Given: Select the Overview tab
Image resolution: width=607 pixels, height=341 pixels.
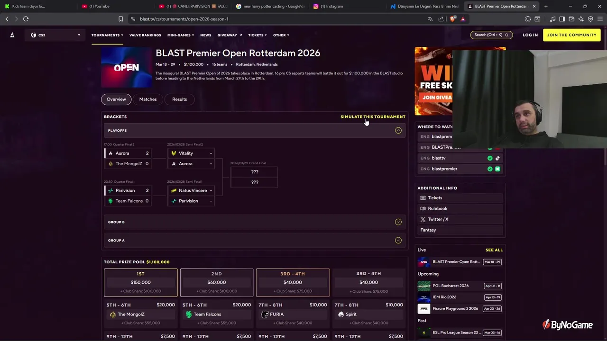Looking at the screenshot, I should click(x=116, y=99).
